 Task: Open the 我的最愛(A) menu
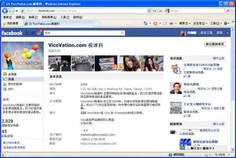click(49, 17)
